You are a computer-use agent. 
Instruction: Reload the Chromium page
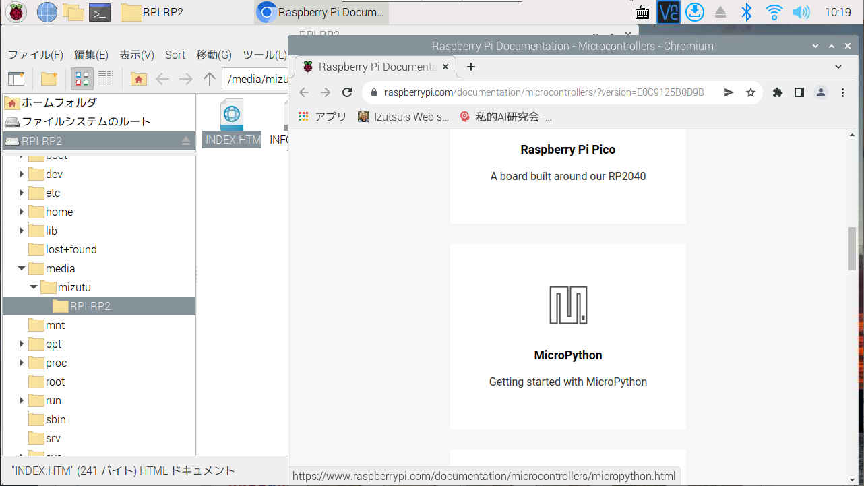[x=347, y=92]
